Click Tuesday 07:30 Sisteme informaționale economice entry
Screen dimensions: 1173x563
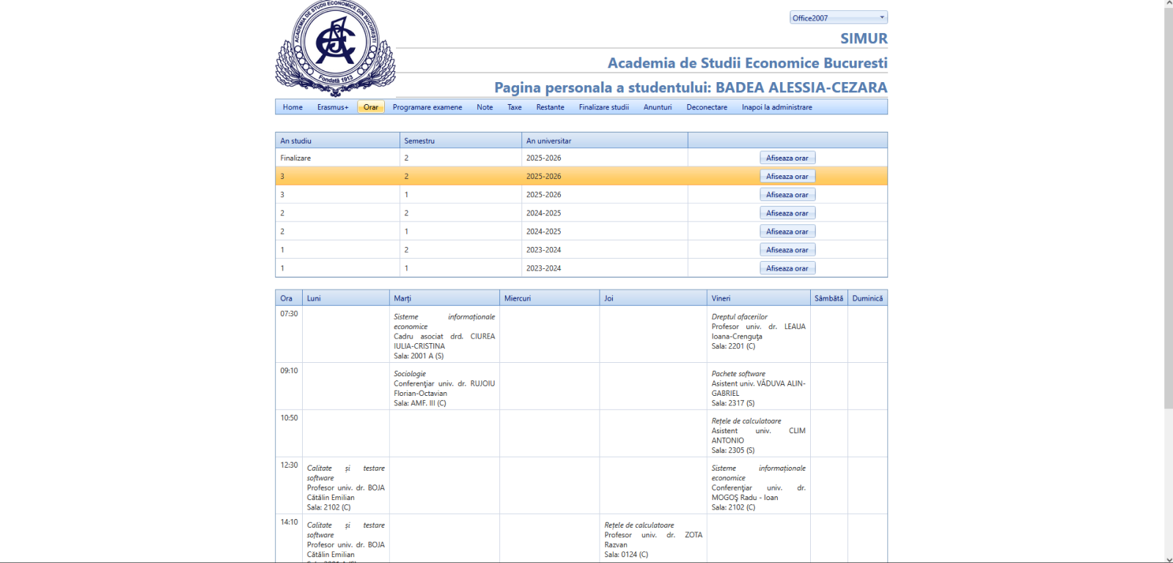tap(444, 336)
